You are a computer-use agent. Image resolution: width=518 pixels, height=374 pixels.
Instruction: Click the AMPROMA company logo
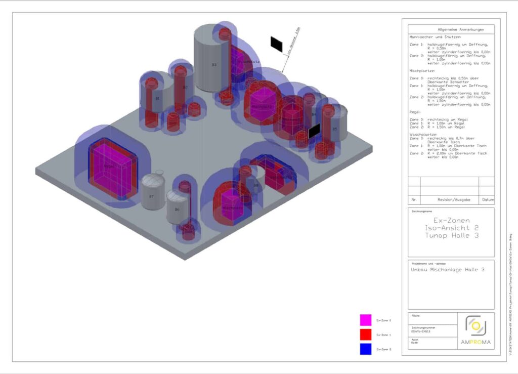(x=476, y=331)
